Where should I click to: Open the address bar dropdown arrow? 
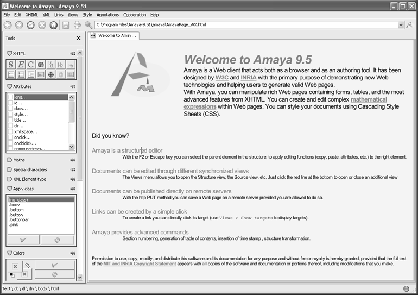tap(401, 25)
